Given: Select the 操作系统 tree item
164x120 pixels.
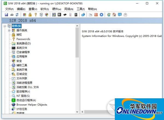Looking at the screenshot, I should (x=22, y=30).
